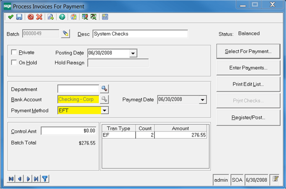
Task: Go to the first record navigation arrow
Action: [11, 178]
